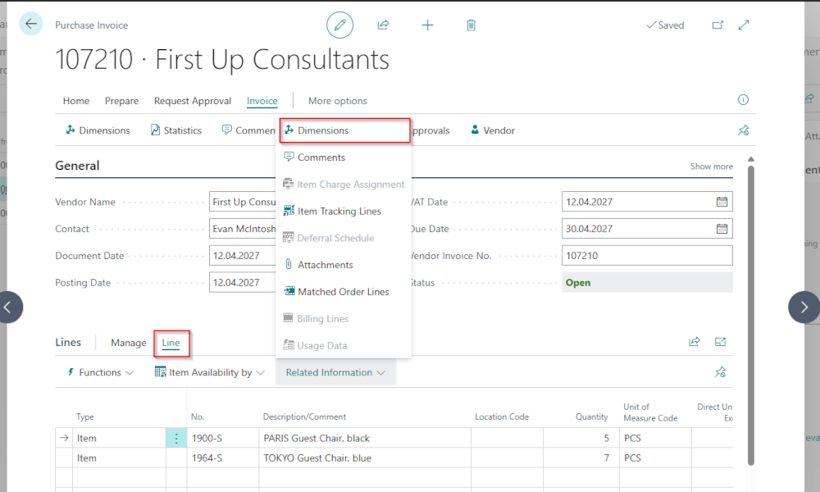Switch to Manage tab in Lines
The height and width of the screenshot is (492, 820).
(x=128, y=343)
